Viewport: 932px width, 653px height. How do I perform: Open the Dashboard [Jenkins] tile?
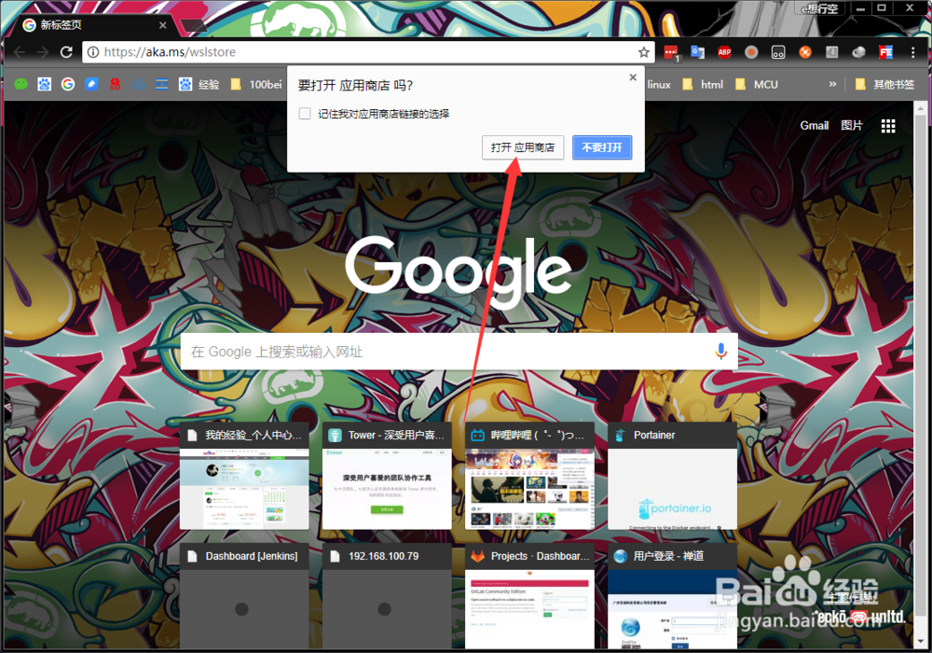click(244, 596)
